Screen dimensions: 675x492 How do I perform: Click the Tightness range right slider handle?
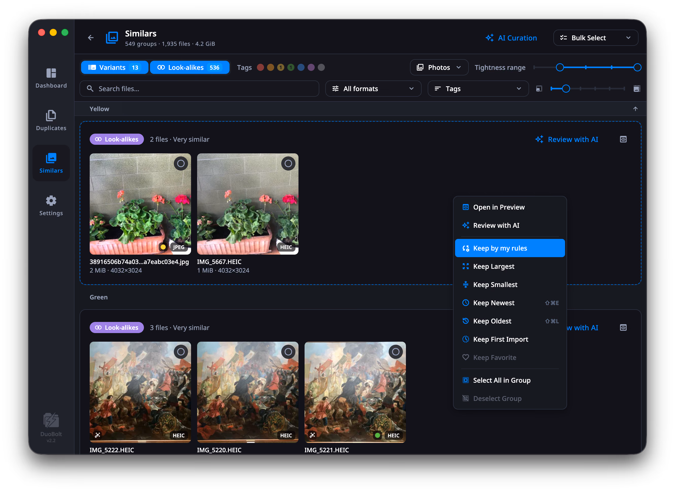pyautogui.click(x=637, y=68)
